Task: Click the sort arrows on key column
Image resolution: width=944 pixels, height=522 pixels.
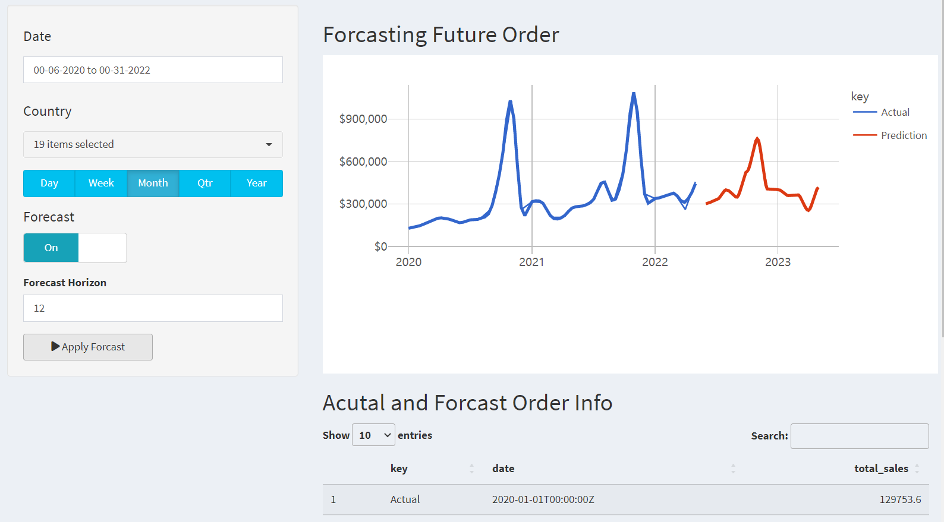Action: click(471, 469)
